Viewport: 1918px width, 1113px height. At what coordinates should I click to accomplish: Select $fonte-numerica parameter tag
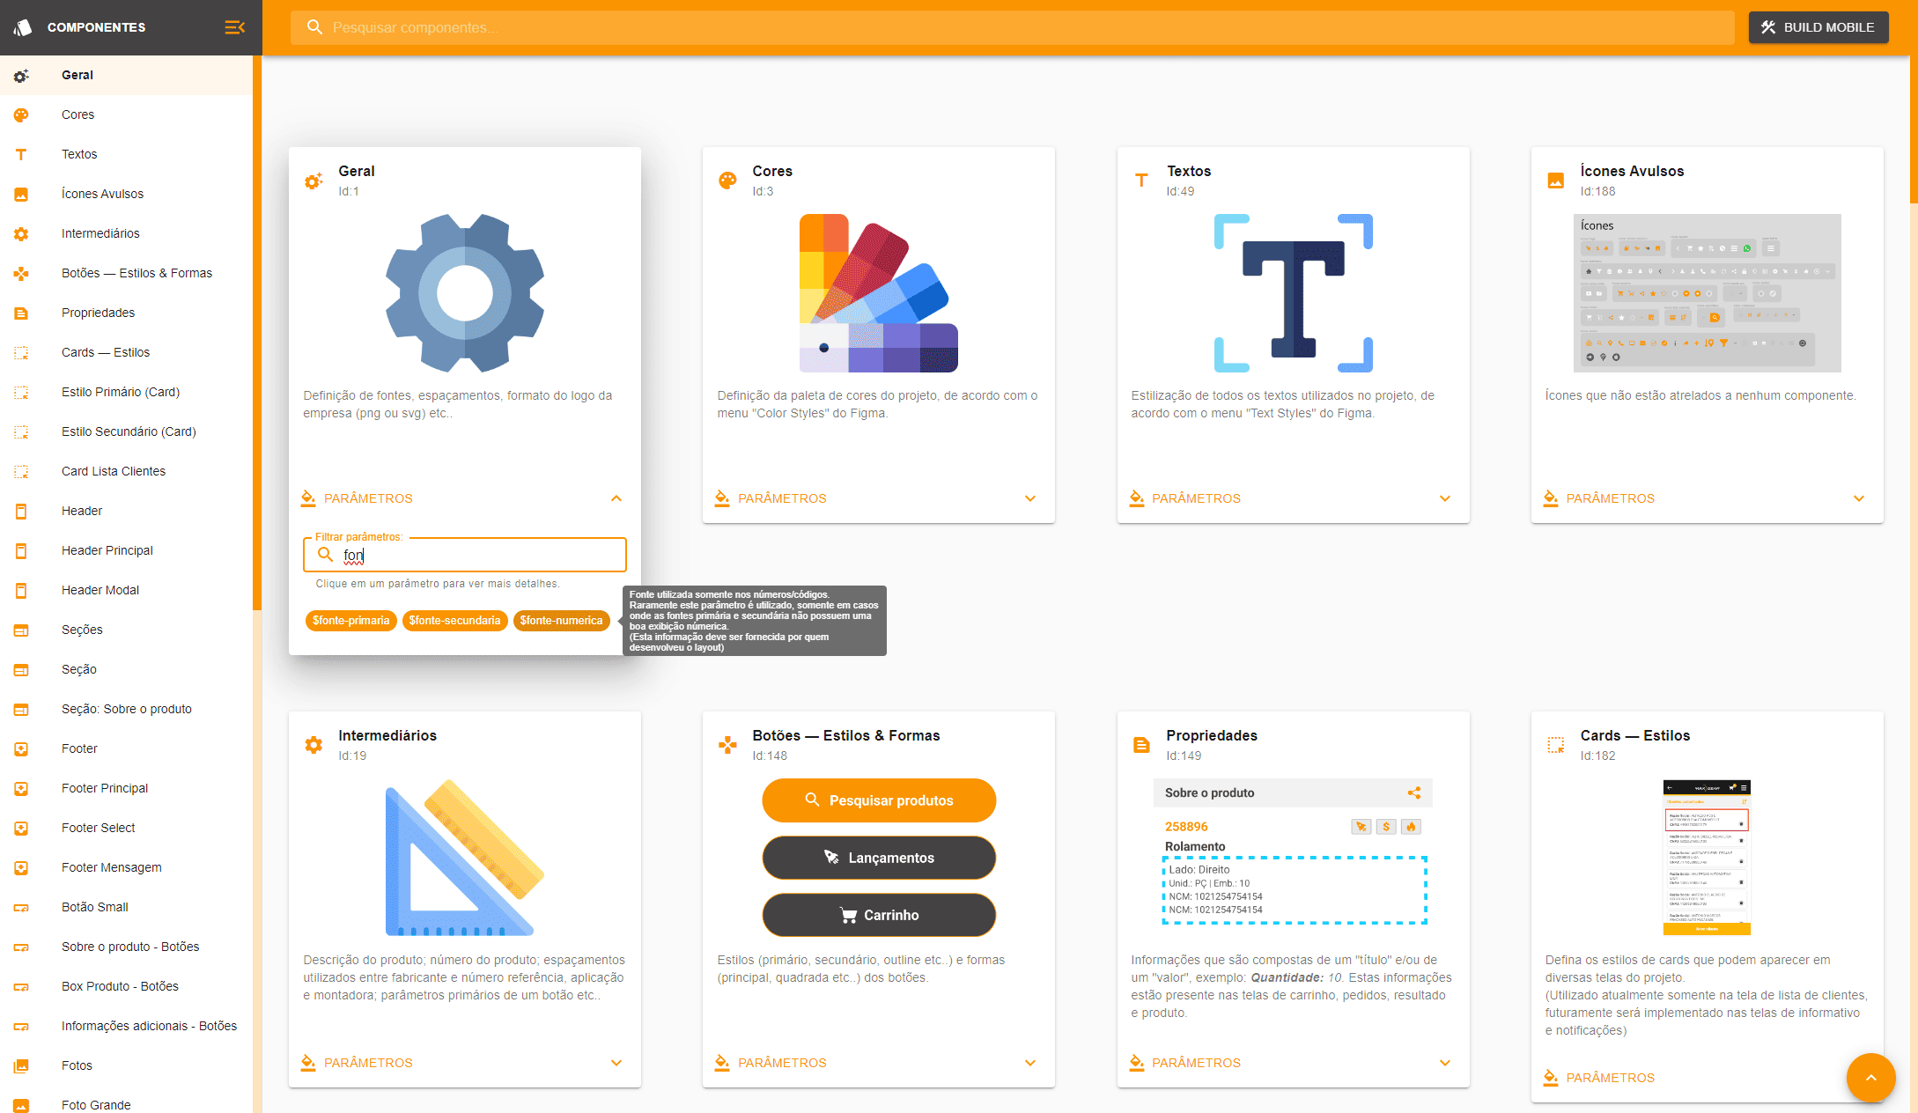point(560,620)
